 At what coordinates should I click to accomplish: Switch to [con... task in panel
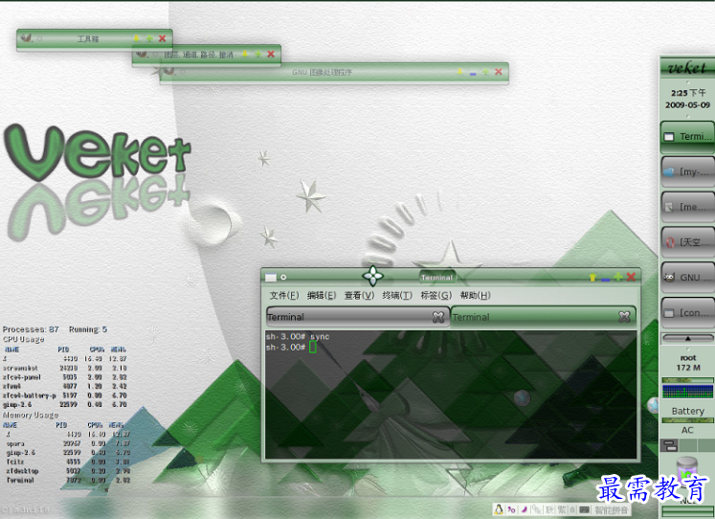click(687, 313)
